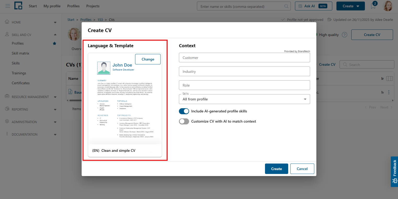Expand the HOME sidebar section

coord(55,22)
